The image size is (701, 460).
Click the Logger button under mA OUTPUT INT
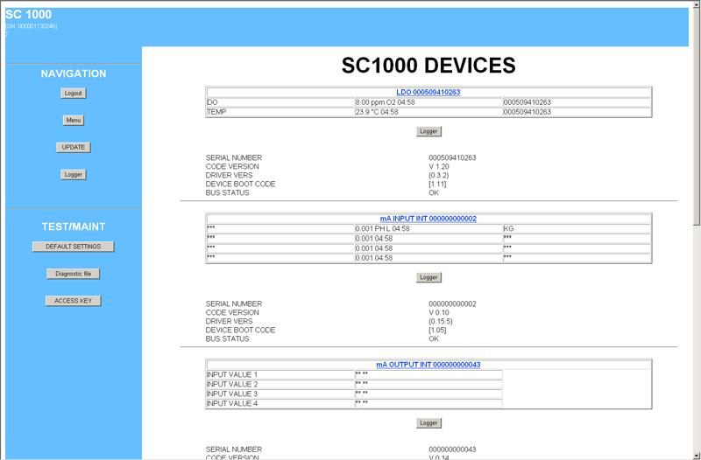pos(428,422)
